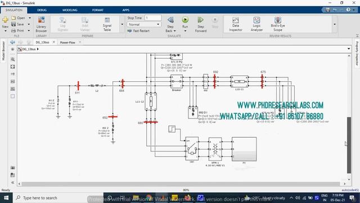Image resolution: width=360 pixels, height=203 pixels.
Task: Select the Power-Flow model tab
Action: pyautogui.click(x=67, y=42)
